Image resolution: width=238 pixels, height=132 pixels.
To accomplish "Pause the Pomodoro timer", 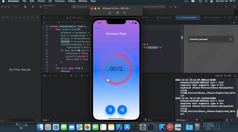I will point(110,110).
